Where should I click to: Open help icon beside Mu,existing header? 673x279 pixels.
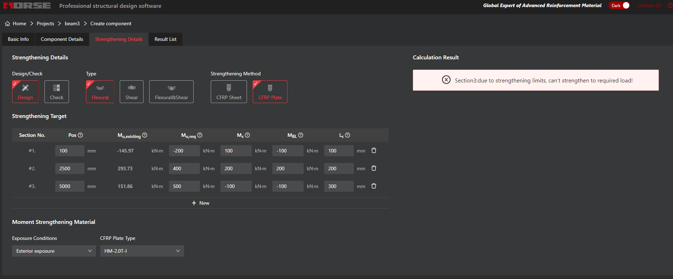coord(145,135)
